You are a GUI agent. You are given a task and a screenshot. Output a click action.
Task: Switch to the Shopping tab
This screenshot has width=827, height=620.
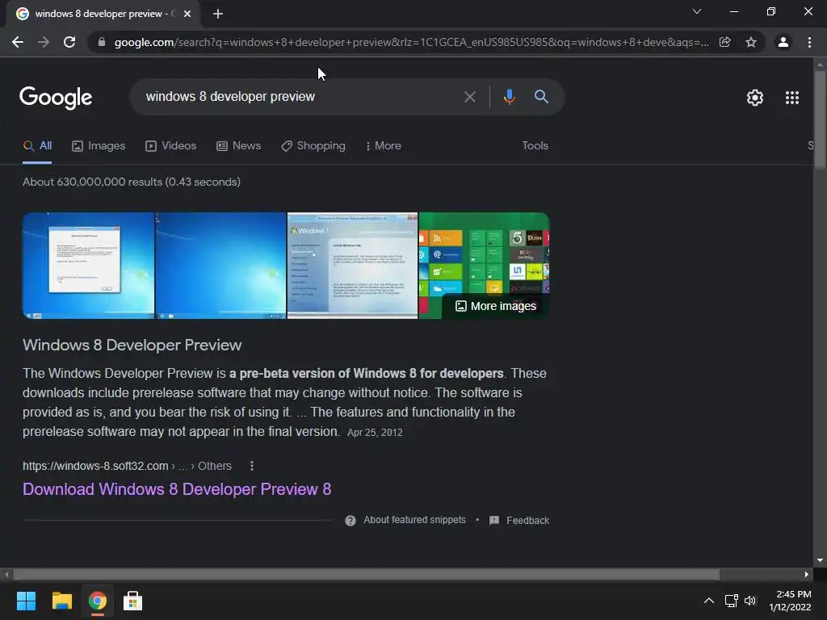[x=313, y=146]
